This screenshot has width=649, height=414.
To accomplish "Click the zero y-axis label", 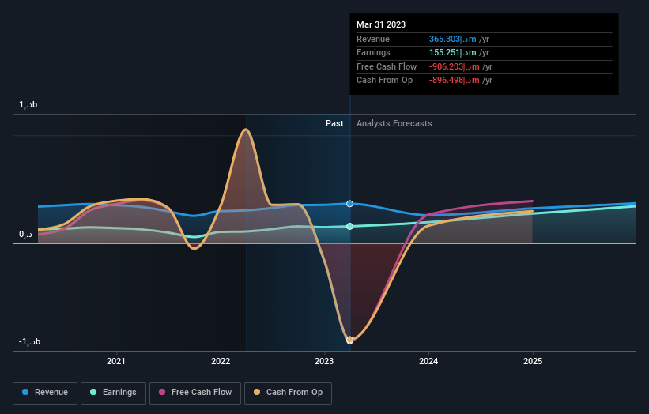I will click(x=25, y=234).
